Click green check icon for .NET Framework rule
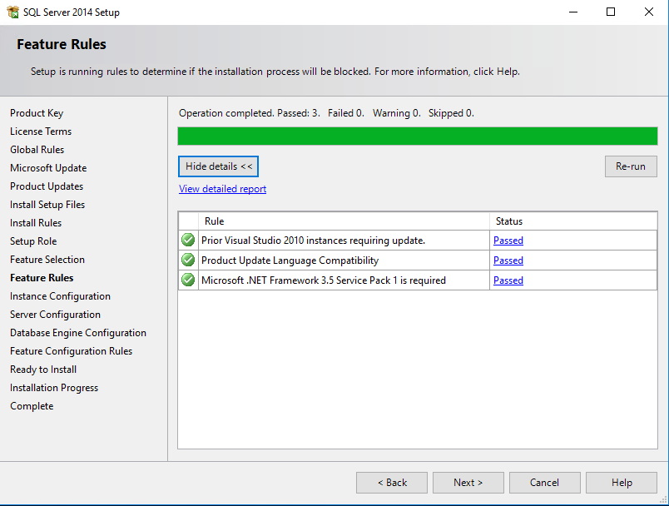This screenshot has width=669, height=506. click(188, 280)
